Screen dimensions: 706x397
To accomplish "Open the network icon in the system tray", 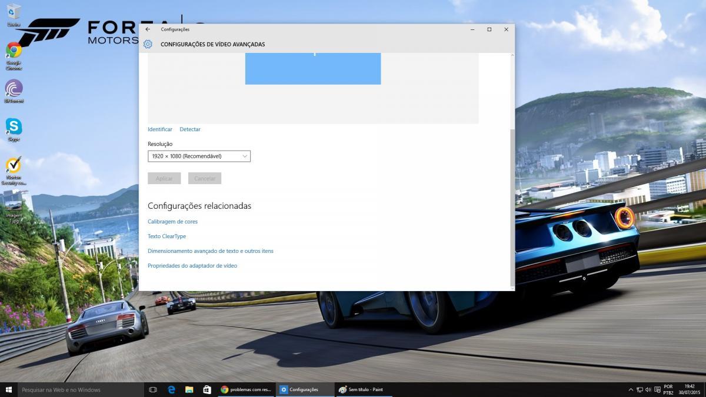I will pos(640,389).
